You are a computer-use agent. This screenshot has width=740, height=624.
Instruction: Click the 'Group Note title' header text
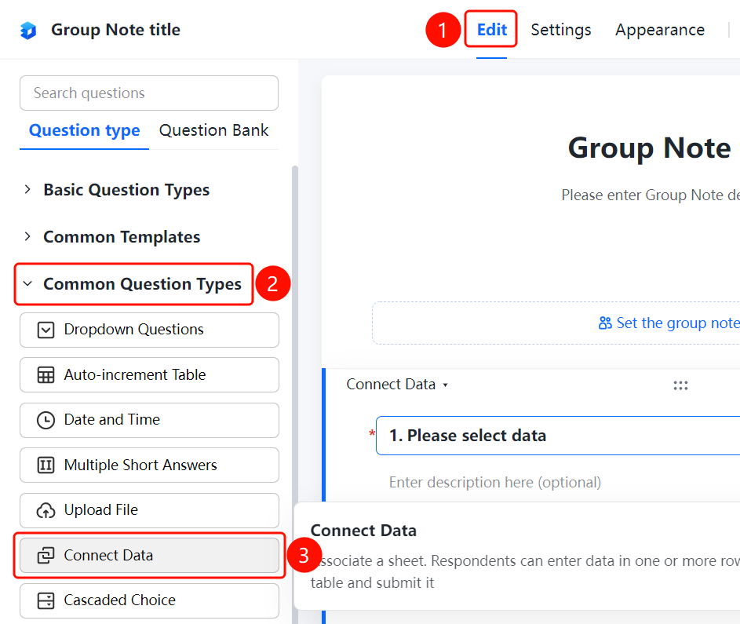pos(115,30)
